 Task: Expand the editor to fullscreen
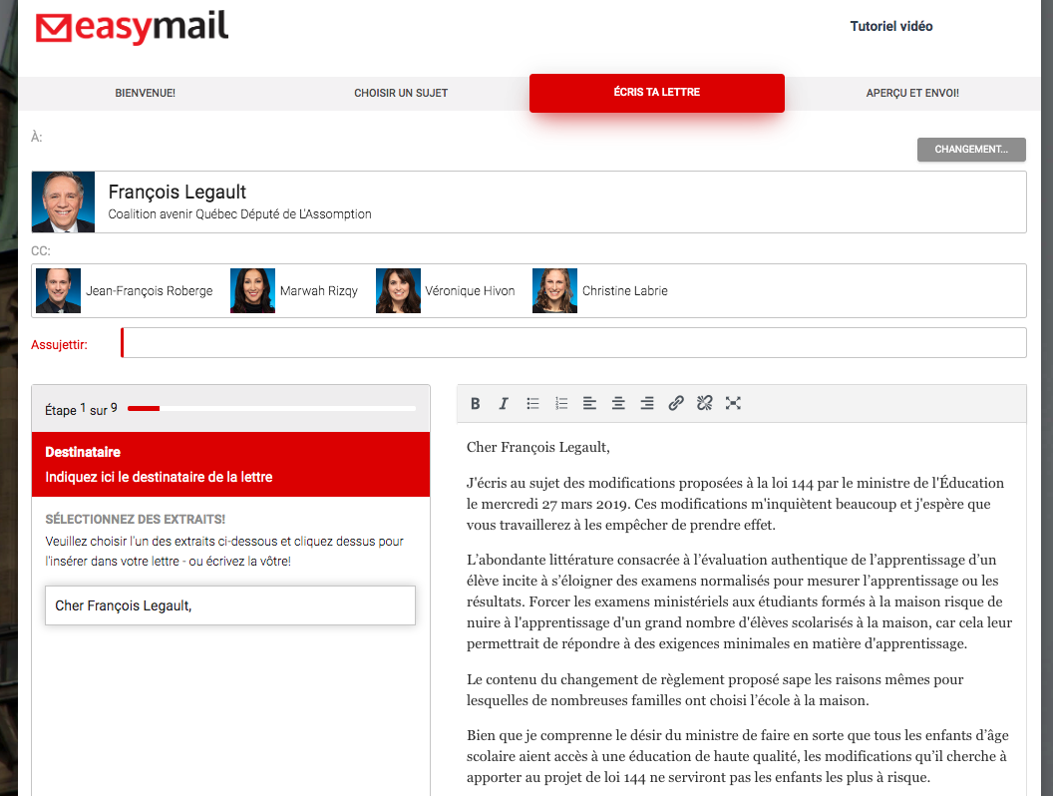(733, 403)
